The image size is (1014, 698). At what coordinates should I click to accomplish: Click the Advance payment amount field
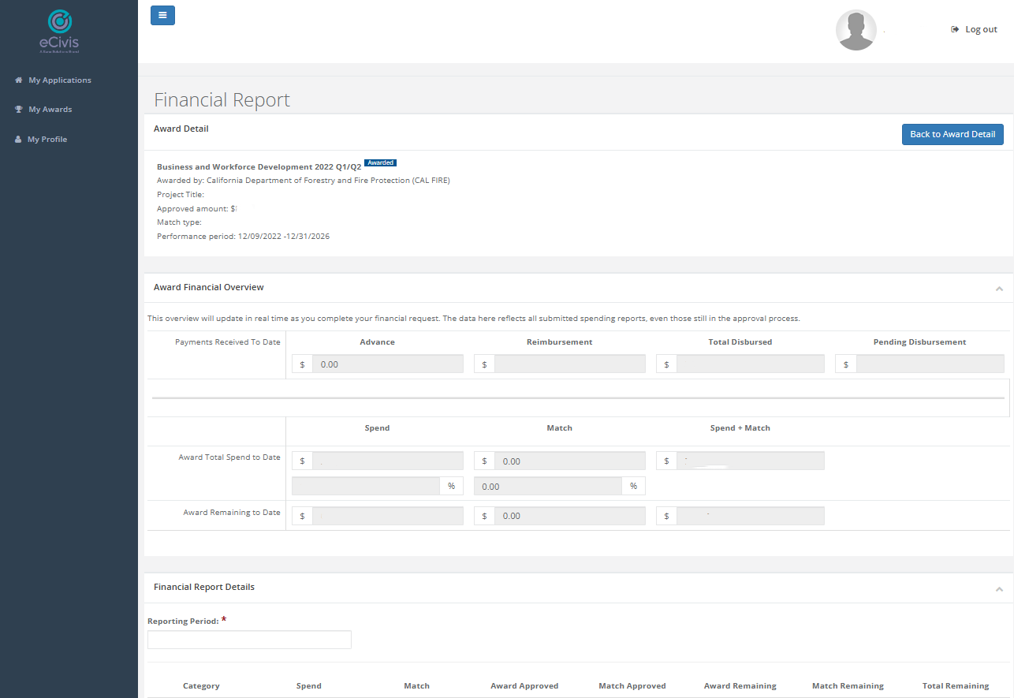(387, 364)
